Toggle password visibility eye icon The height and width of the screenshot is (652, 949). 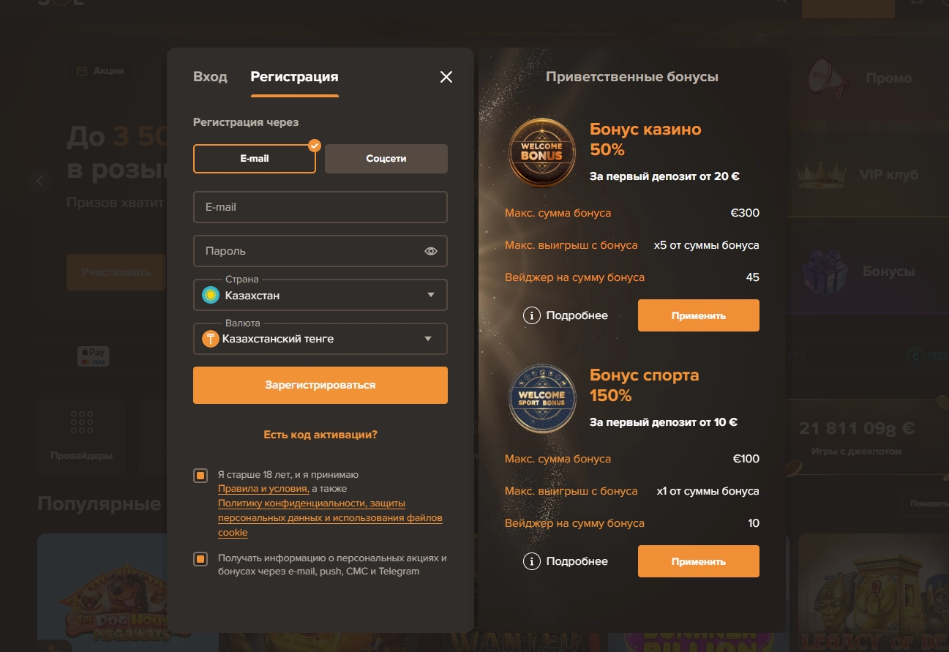click(431, 251)
